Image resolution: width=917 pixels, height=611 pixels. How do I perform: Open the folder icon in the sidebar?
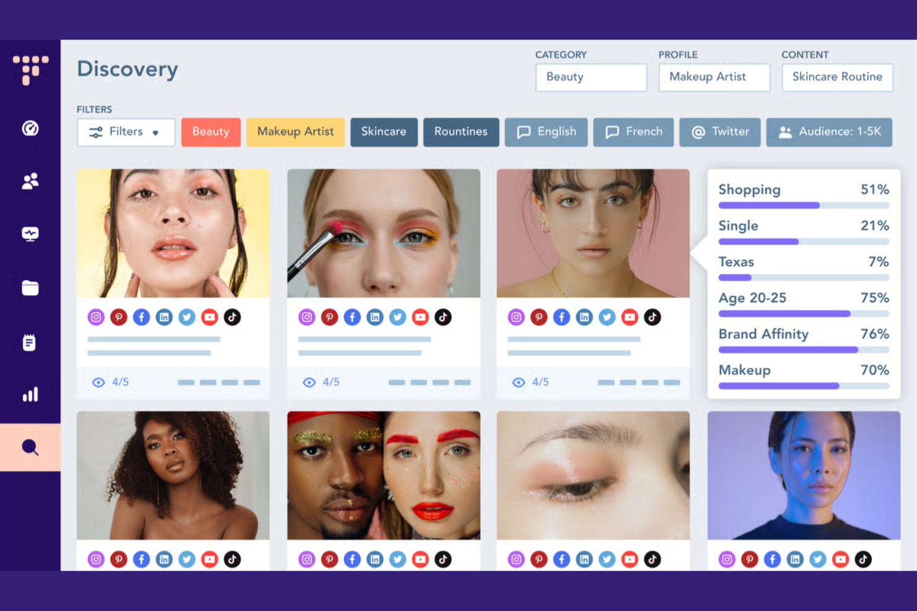tap(30, 287)
